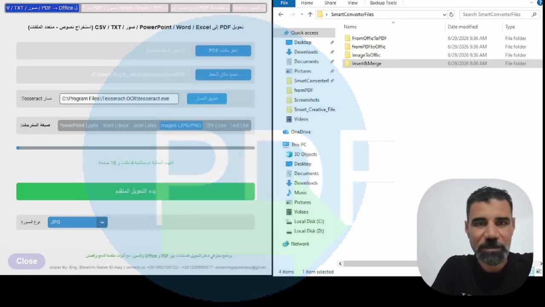
Task: Select the FromOfficToPDF folder icon
Action: [x=347, y=38]
